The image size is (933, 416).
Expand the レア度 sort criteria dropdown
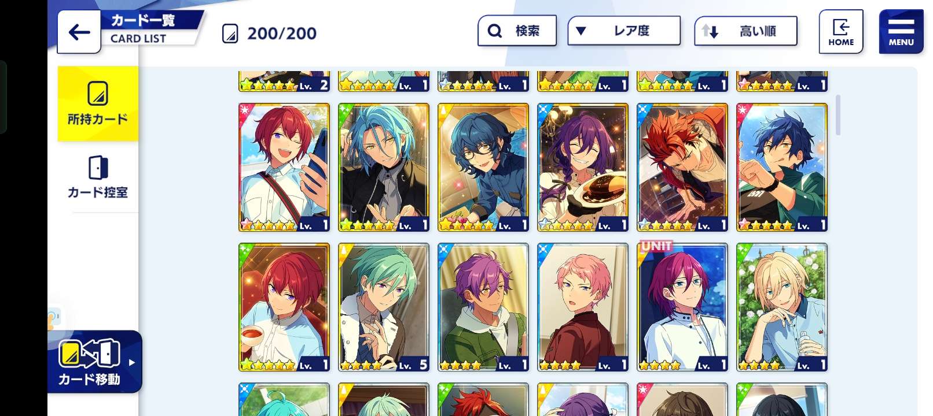(x=624, y=31)
